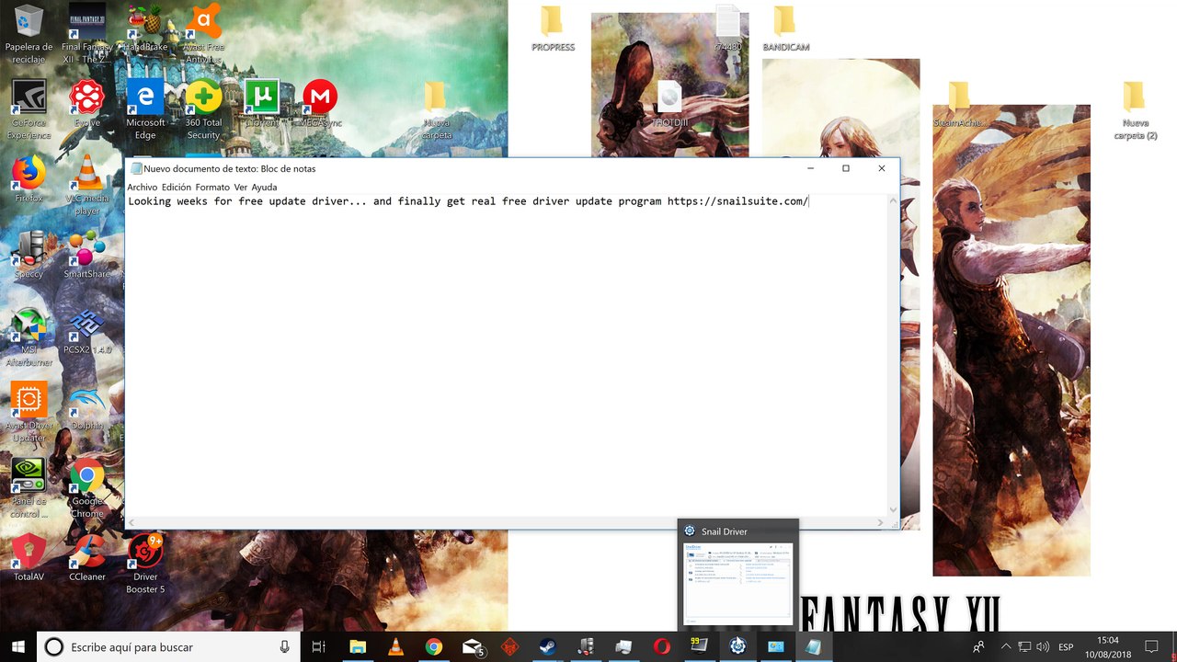This screenshot has width=1177, height=662.
Task: Open the 360 Total Security shortcut
Action: [203, 109]
